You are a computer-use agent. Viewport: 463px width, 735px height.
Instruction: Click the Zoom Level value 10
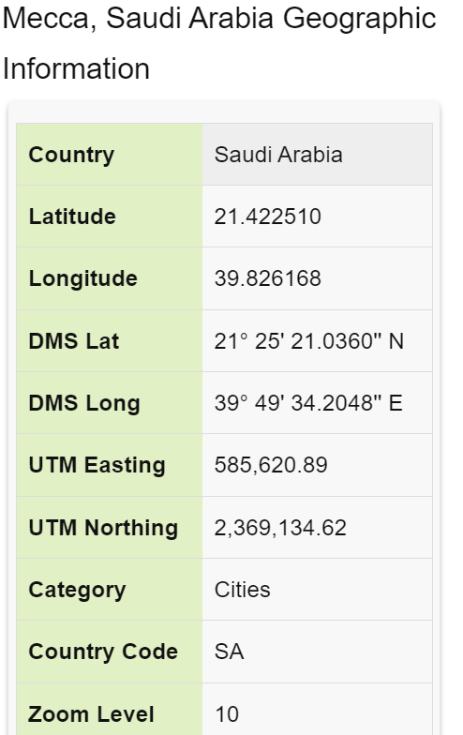tap(227, 714)
